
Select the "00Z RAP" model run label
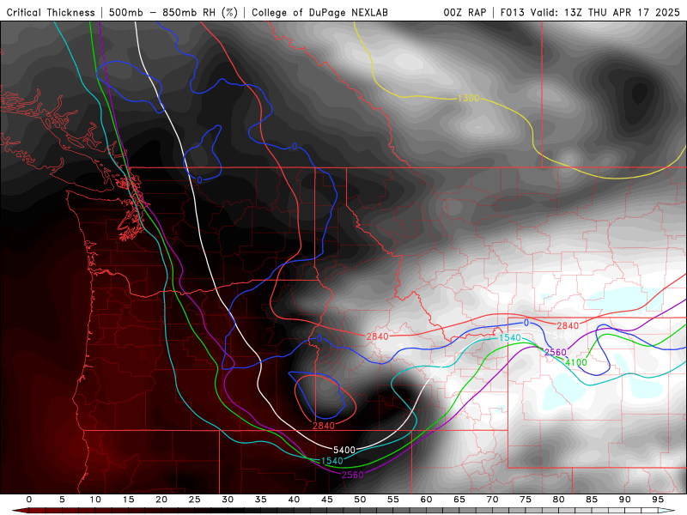pos(465,13)
